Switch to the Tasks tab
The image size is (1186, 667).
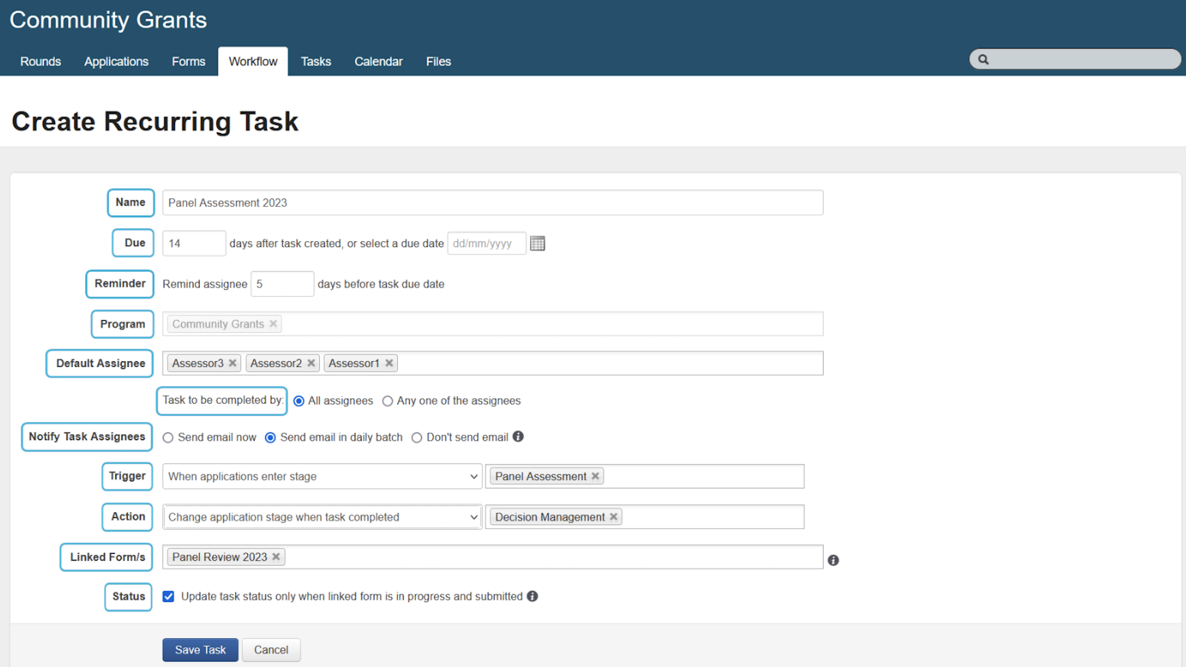point(315,62)
